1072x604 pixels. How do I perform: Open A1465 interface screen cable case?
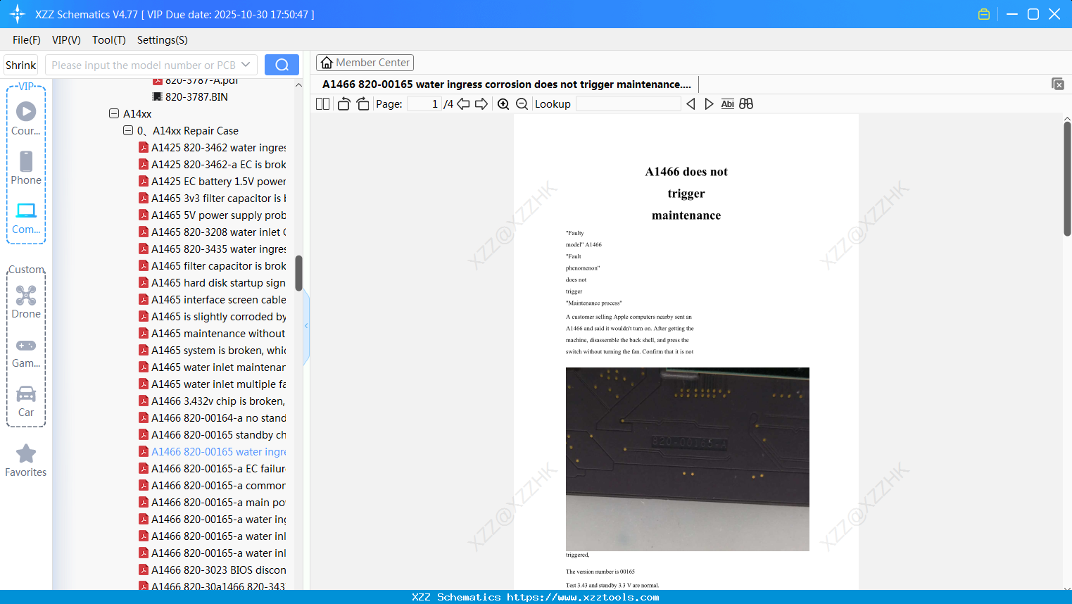click(x=213, y=299)
